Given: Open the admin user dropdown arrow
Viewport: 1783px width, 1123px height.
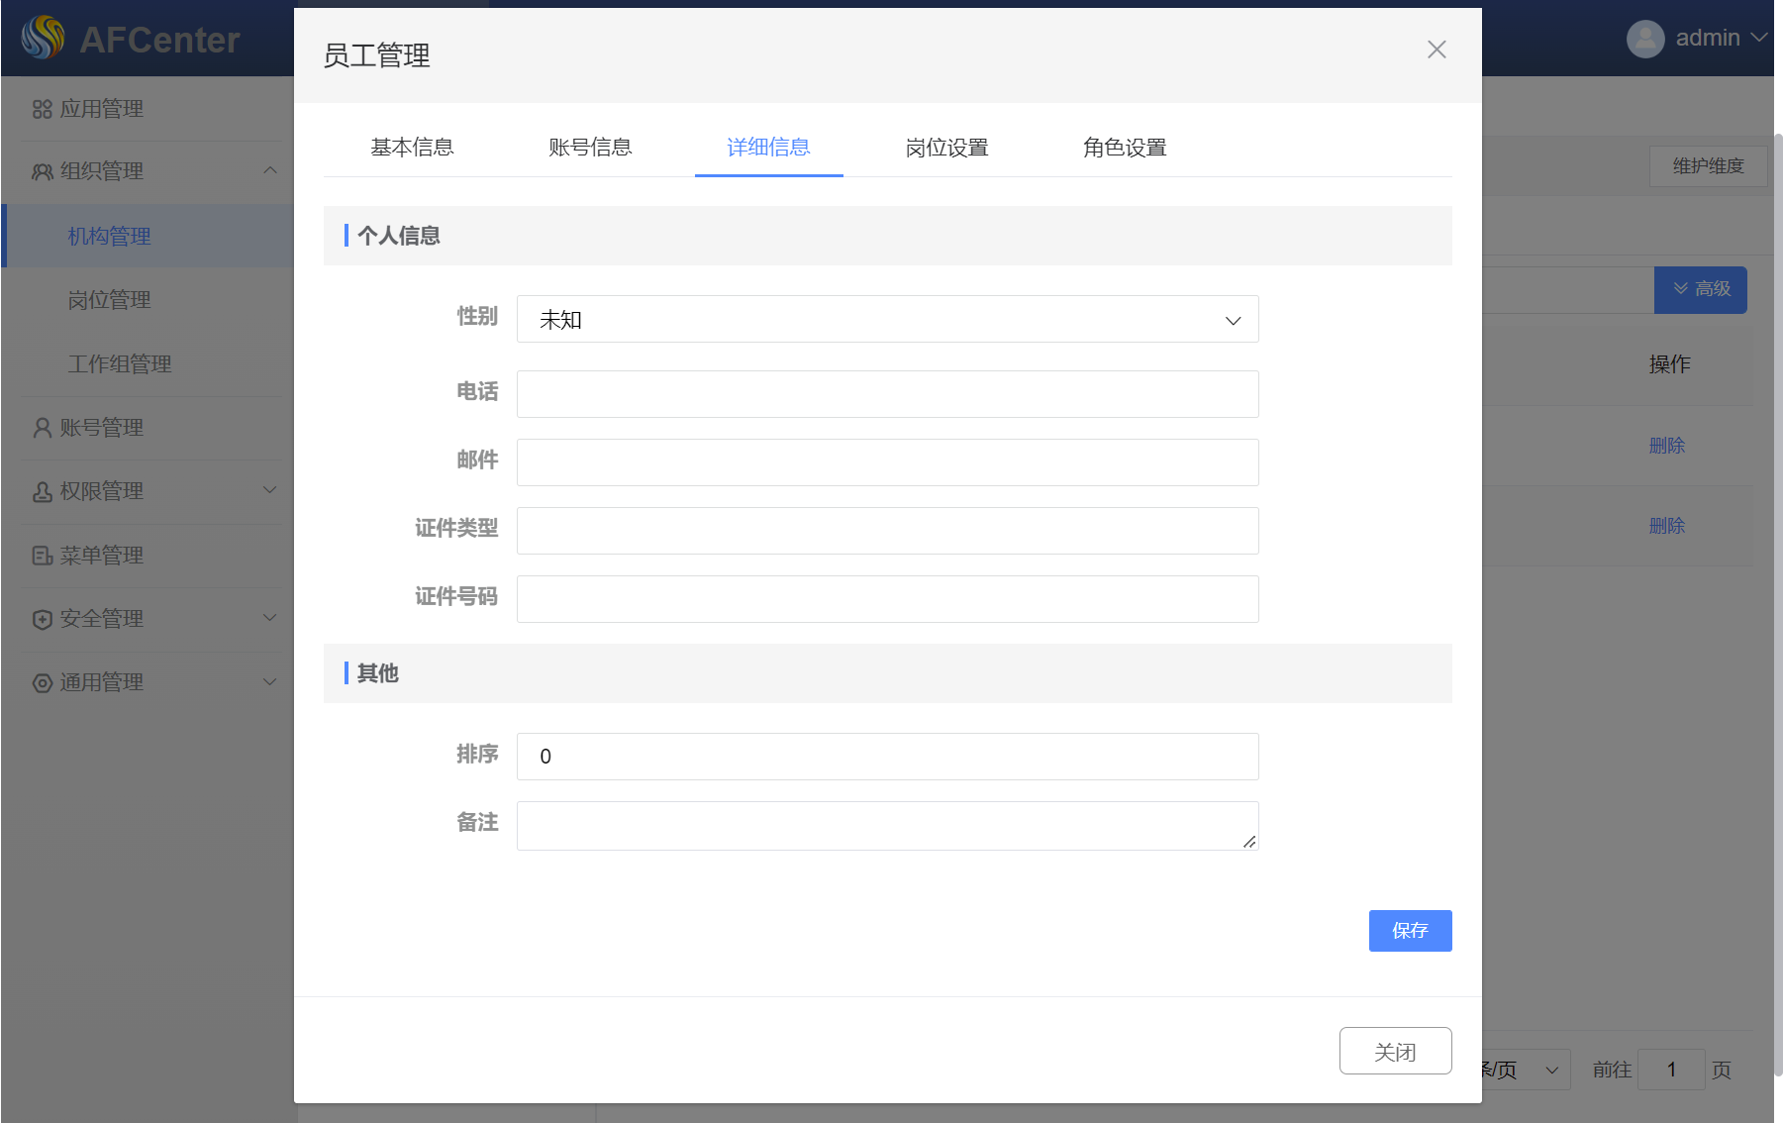Looking at the screenshot, I should (x=1759, y=38).
